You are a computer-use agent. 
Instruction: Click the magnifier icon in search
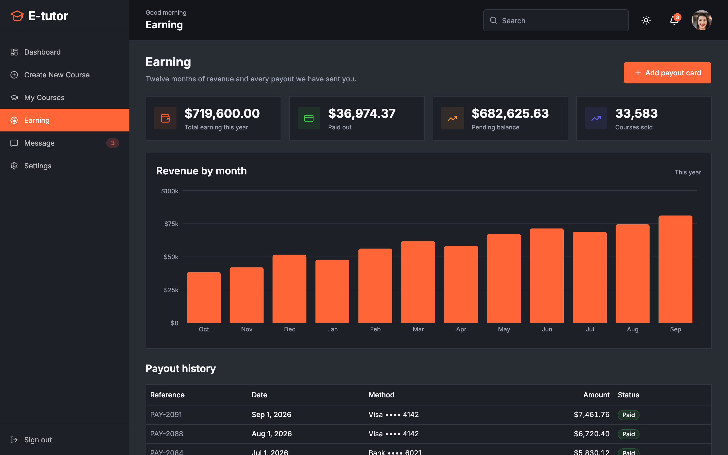493,20
